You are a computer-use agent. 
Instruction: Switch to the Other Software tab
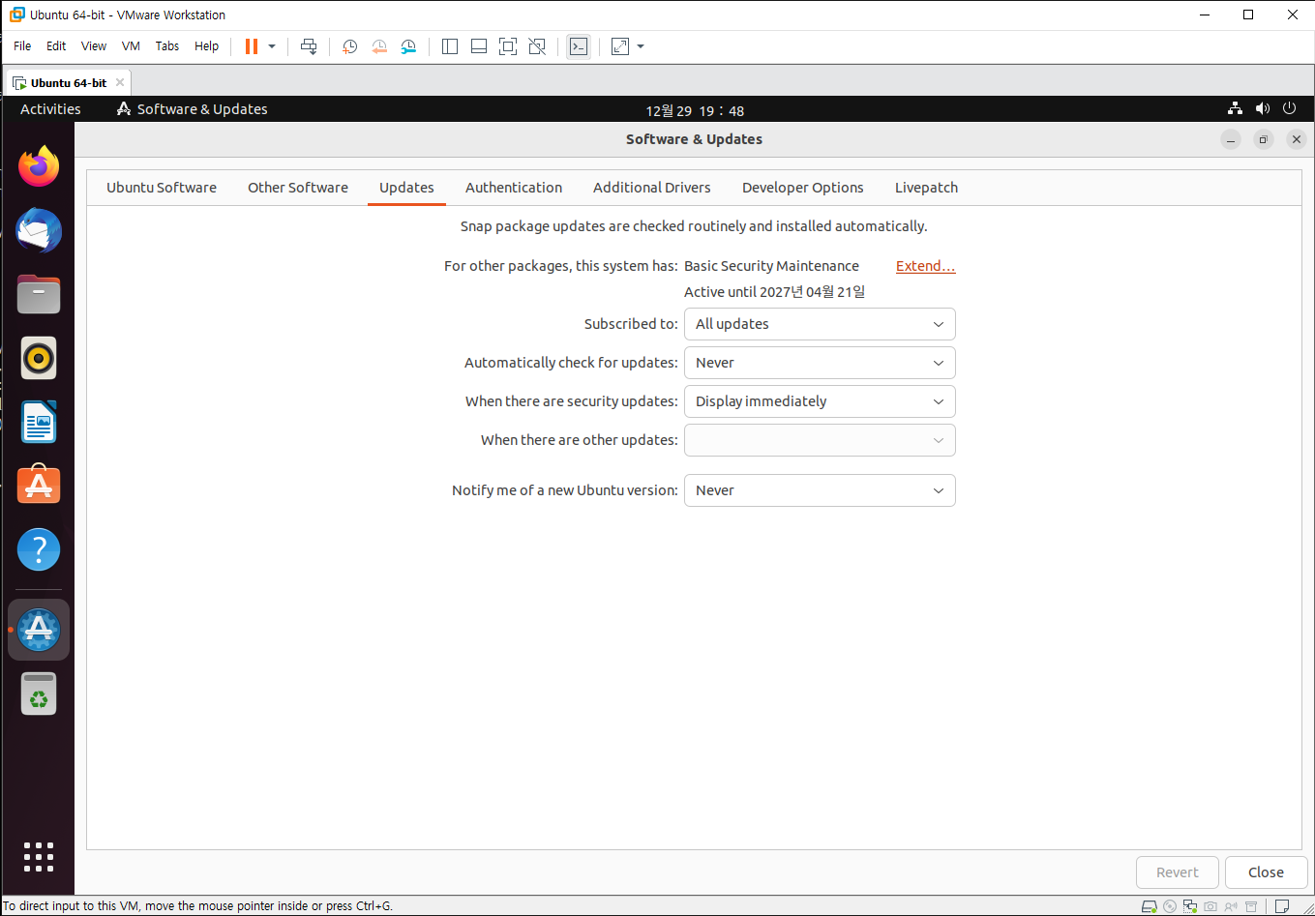point(298,188)
